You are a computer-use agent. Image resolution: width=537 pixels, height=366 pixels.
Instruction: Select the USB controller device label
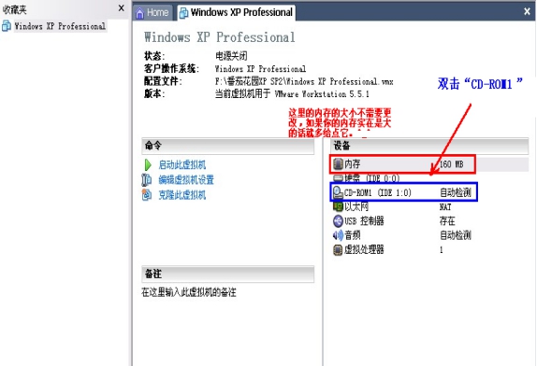364,221
